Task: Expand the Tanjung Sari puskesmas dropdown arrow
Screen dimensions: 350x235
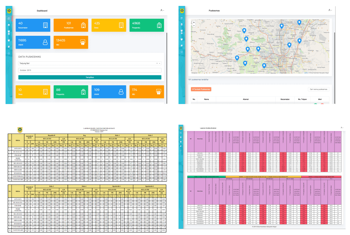Action: [x=160, y=63]
